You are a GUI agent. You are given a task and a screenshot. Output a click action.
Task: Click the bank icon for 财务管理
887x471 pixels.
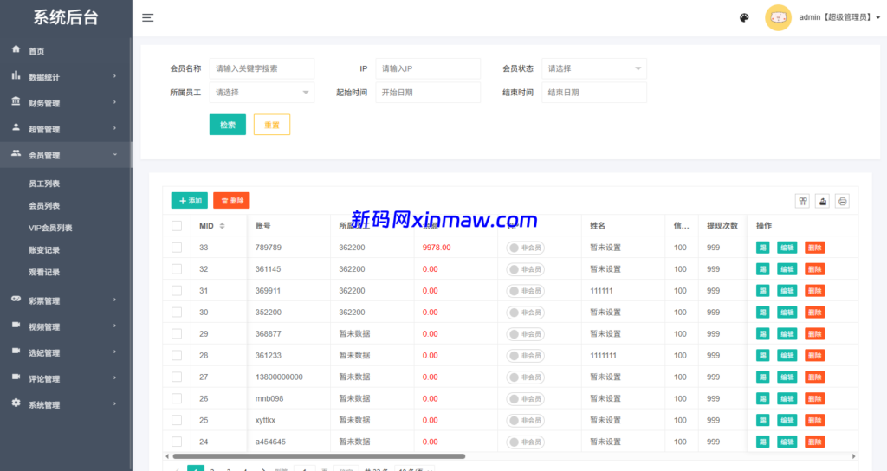[16, 101]
